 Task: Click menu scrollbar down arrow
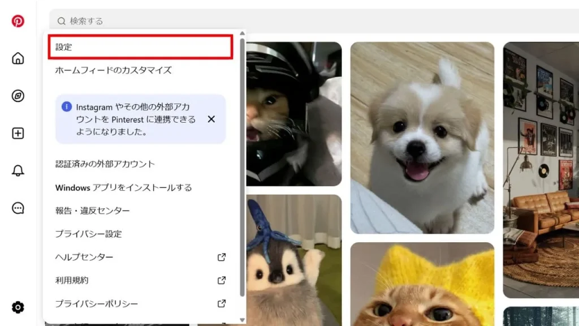242,320
